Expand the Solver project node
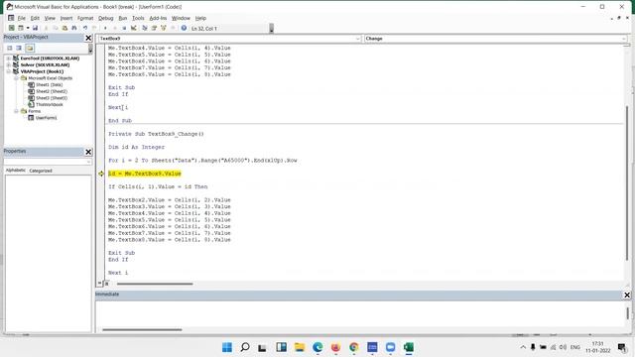635x357 pixels. click(x=9, y=64)
